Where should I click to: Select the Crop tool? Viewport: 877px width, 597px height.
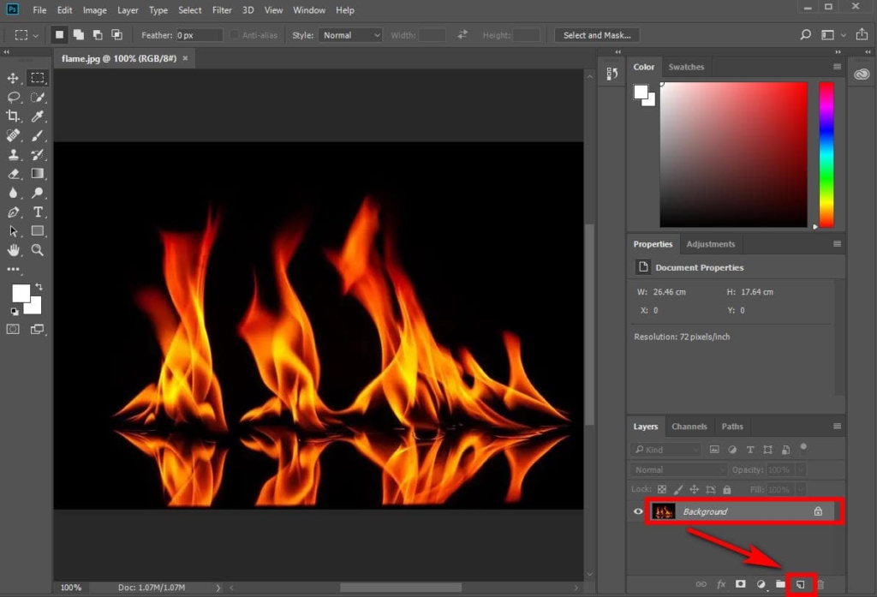(12, 116)
